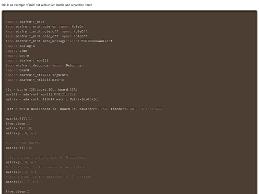
Task: Click the line 'import adafruit_midi'
Action: pos(25,22)
